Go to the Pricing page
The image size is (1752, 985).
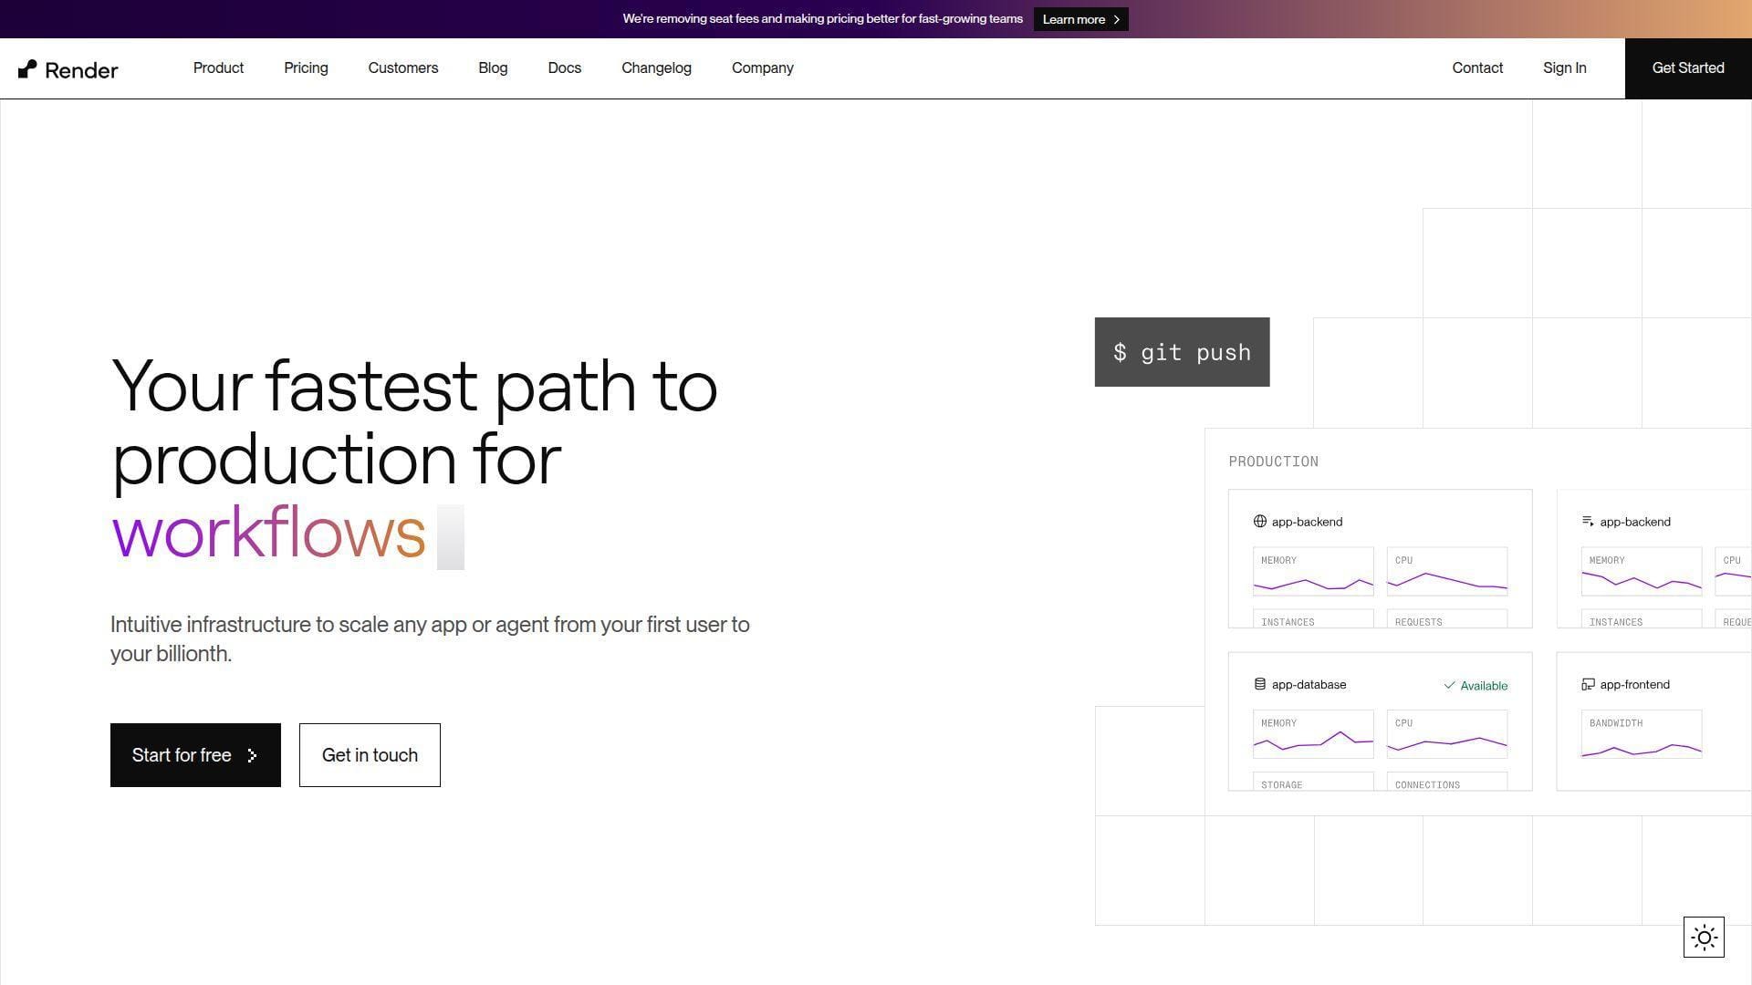coord(306,68)
